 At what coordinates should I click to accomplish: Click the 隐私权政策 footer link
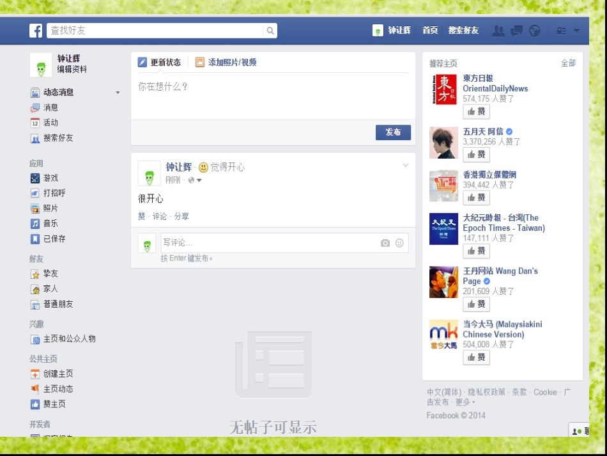click(x=487, y=392)
